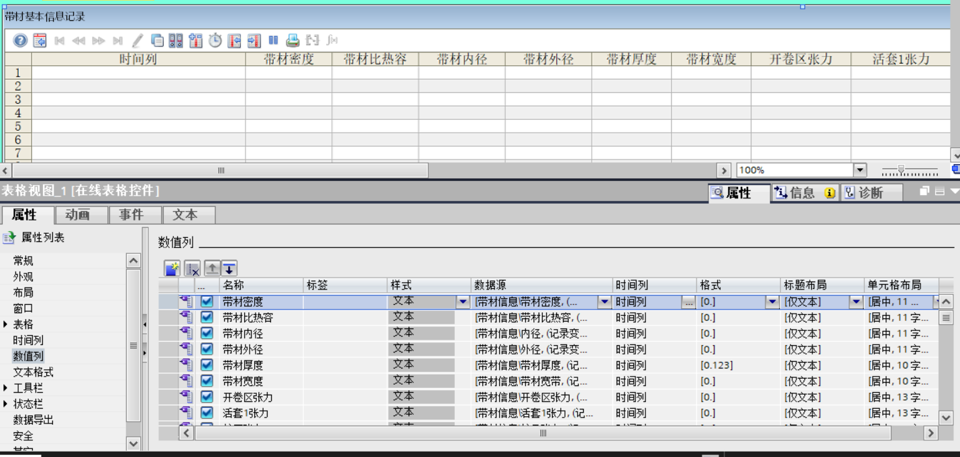Open the 信息 inspector tab
Screen dimensions: 960x457
coord(805,193)
